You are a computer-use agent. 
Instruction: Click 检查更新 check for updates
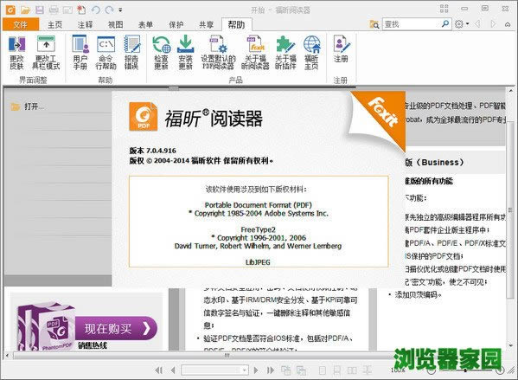click(161, 53)
